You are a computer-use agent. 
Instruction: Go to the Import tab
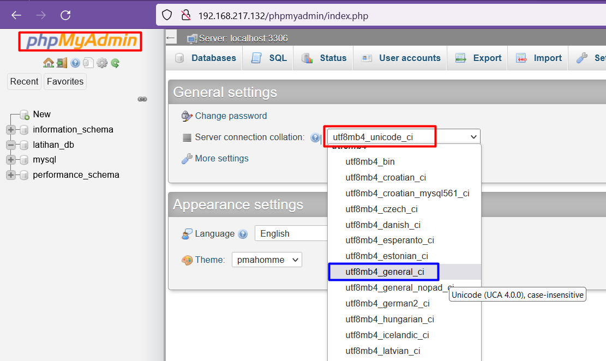click(x=538, y=58)
